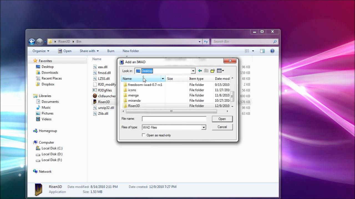The height and width of the screenshot is (199, 355).
Task: Open recent pages dropdown beside Forward arrow
Action: [x=45, y=42]
